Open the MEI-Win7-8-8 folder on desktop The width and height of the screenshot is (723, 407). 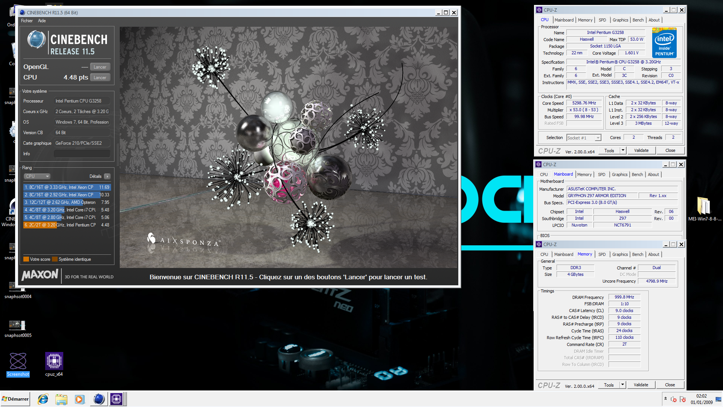[x=705, y=208]
